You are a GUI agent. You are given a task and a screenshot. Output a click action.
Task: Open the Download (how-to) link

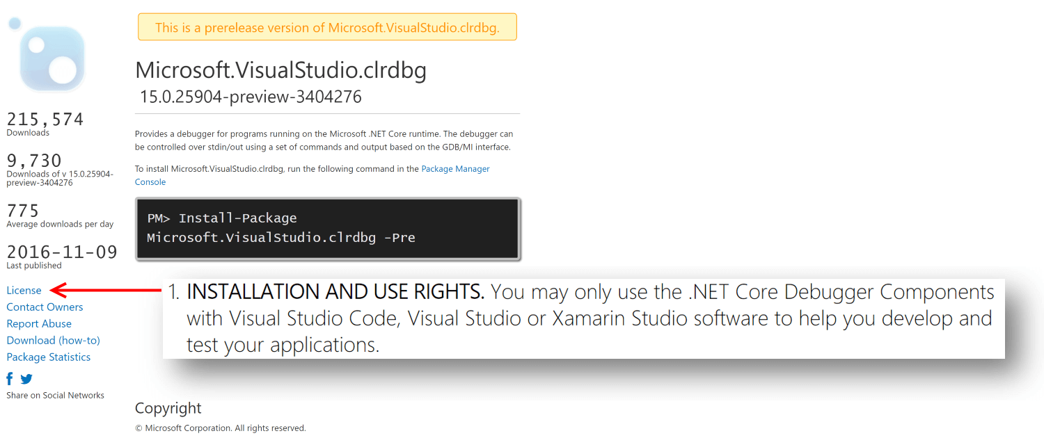pos(54,340)
